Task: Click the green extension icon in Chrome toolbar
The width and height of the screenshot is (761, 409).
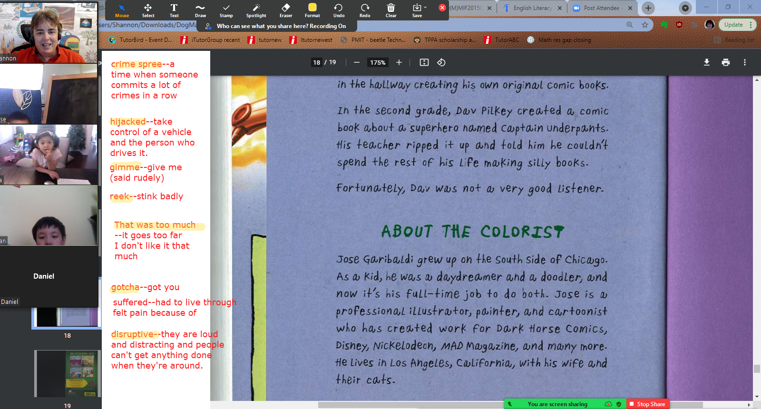Action: 664,25
